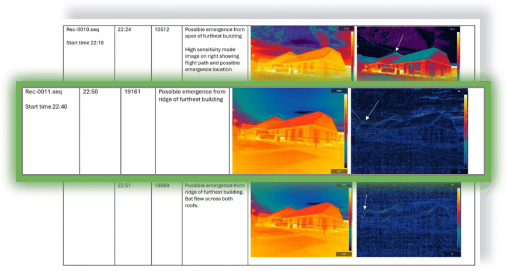
Task: Select text 'Possible emergence from ridge of furthest building'
Action: [192, 95]
